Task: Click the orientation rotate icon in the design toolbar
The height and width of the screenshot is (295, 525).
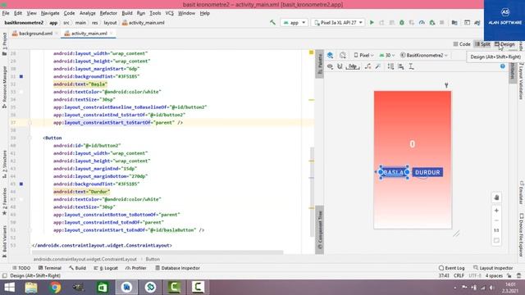Action: coord(343,55)
